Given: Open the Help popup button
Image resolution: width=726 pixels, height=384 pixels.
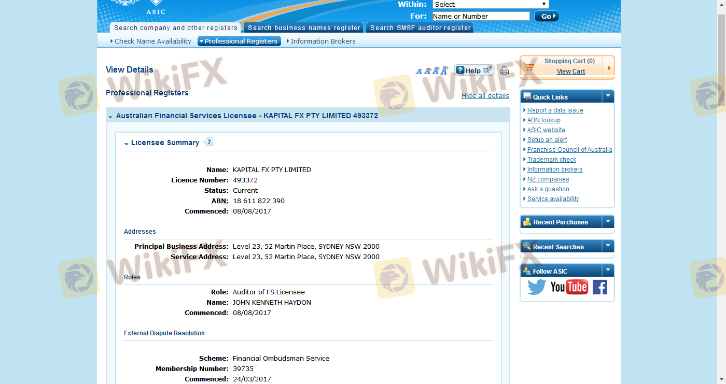Looking at the screenshot, I should pos(473,70).
